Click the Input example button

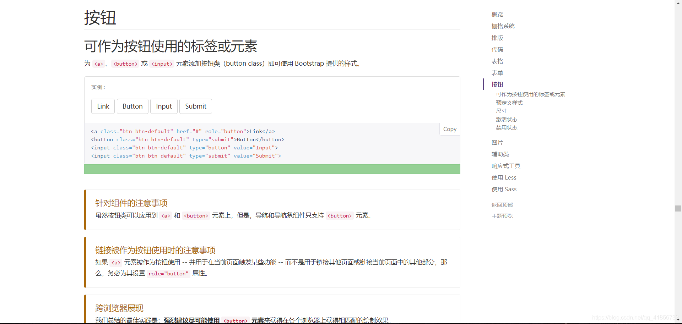pos(164,106)
